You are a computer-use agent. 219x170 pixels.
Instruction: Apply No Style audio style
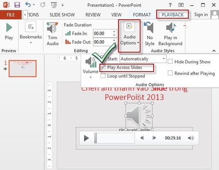149,34
